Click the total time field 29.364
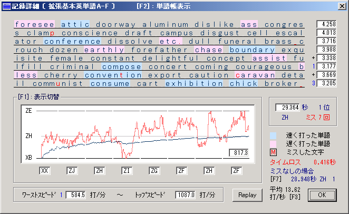 [287, 108]
